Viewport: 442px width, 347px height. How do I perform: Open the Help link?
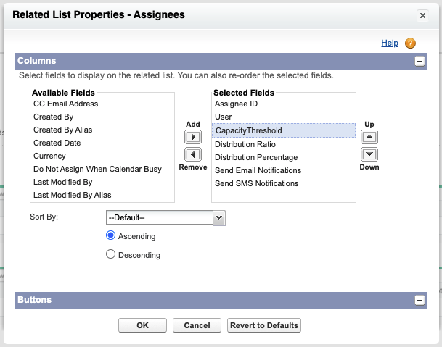(x=390, y=43)
